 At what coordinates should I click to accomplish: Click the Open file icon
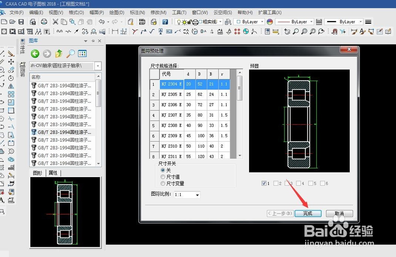pyautogui.click(x=13, y=22)
